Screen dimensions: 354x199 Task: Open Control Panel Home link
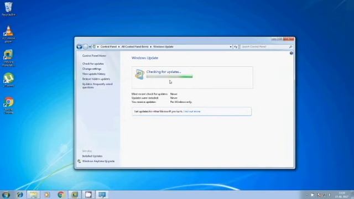94,56
